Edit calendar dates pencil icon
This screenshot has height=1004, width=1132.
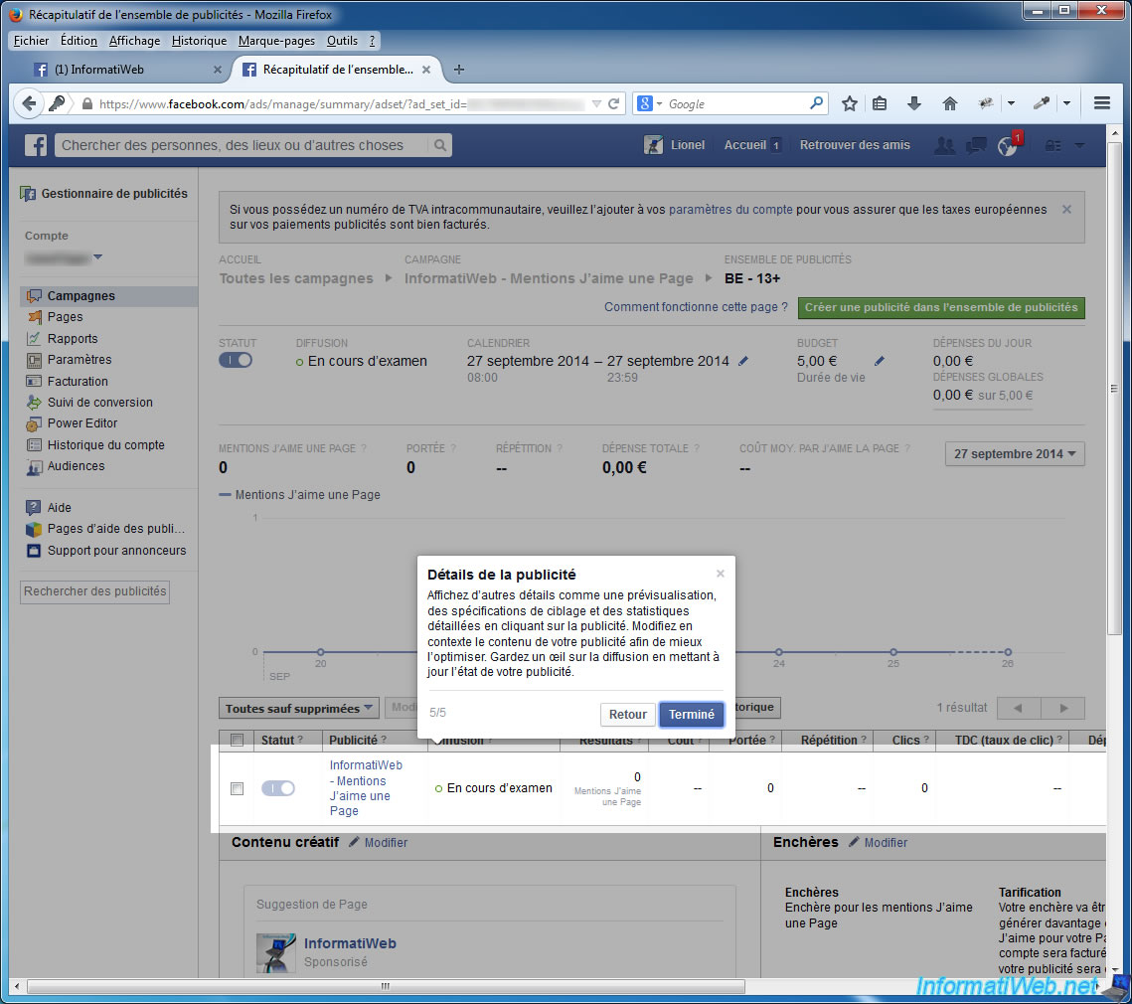[744, 361]
